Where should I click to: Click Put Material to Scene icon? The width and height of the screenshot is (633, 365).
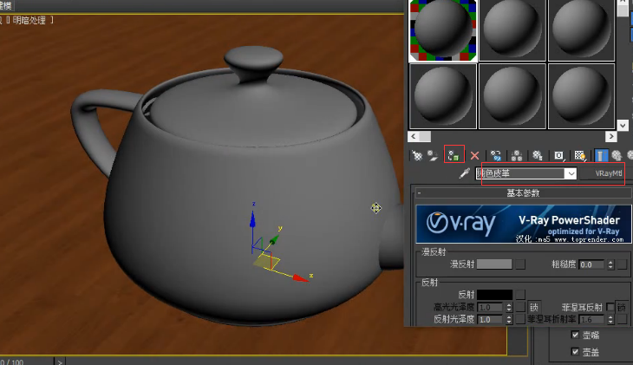[433, 155]
